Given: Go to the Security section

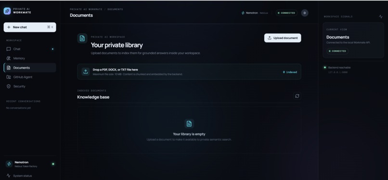Looking at the screenshot, I should pos(30,86).
